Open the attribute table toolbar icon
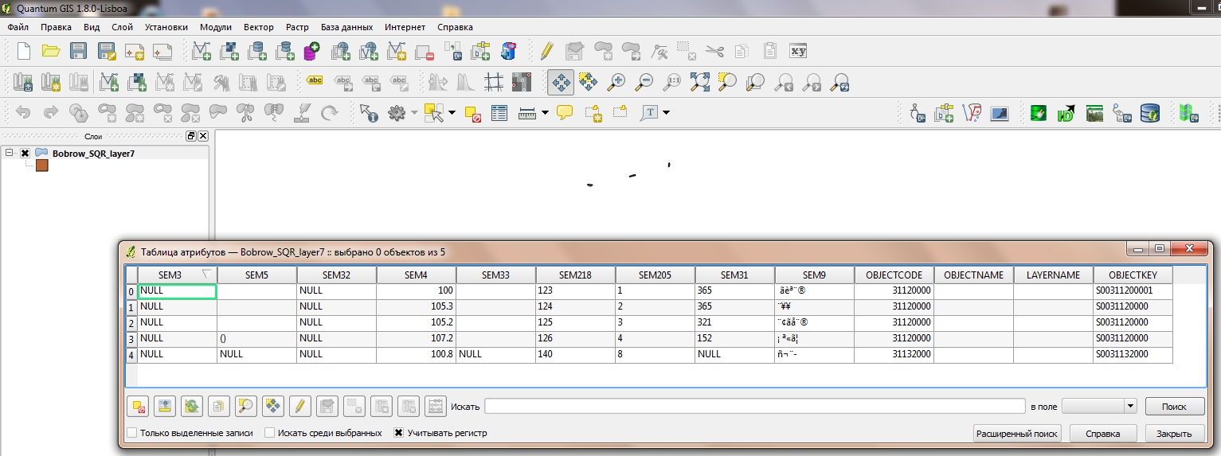Screen dimensions: 1221x456 [x=499, y=113]
